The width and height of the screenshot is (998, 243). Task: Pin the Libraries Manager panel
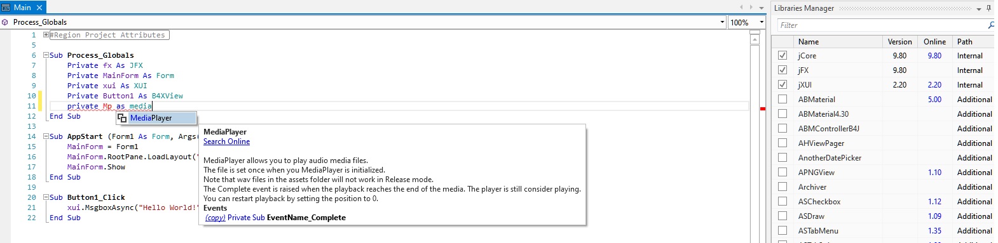[x=989, y=8]
